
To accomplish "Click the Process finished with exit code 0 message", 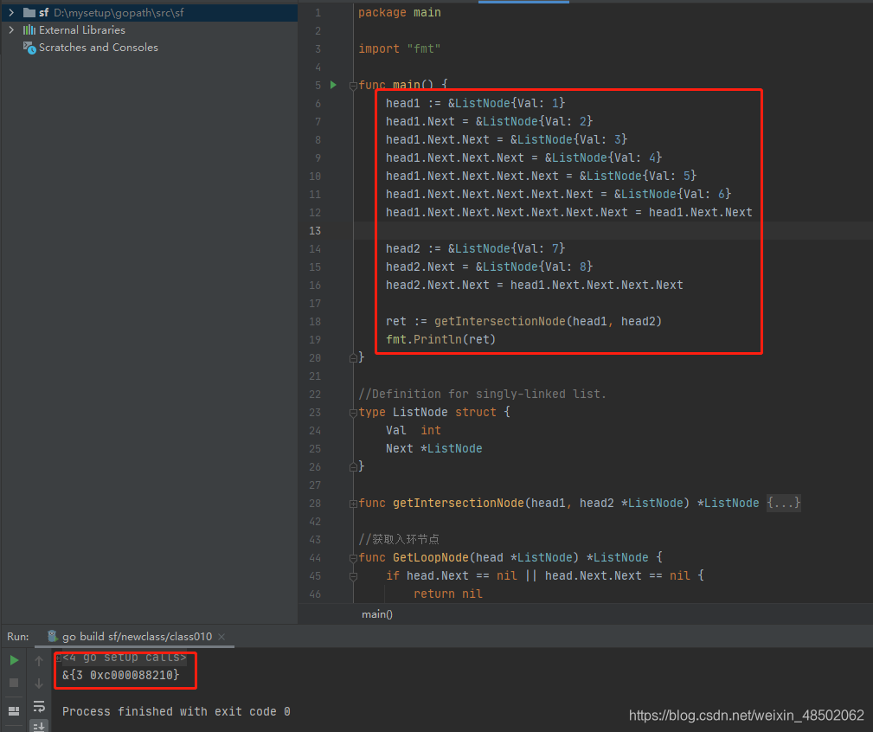I will click(x=176, y=711).
